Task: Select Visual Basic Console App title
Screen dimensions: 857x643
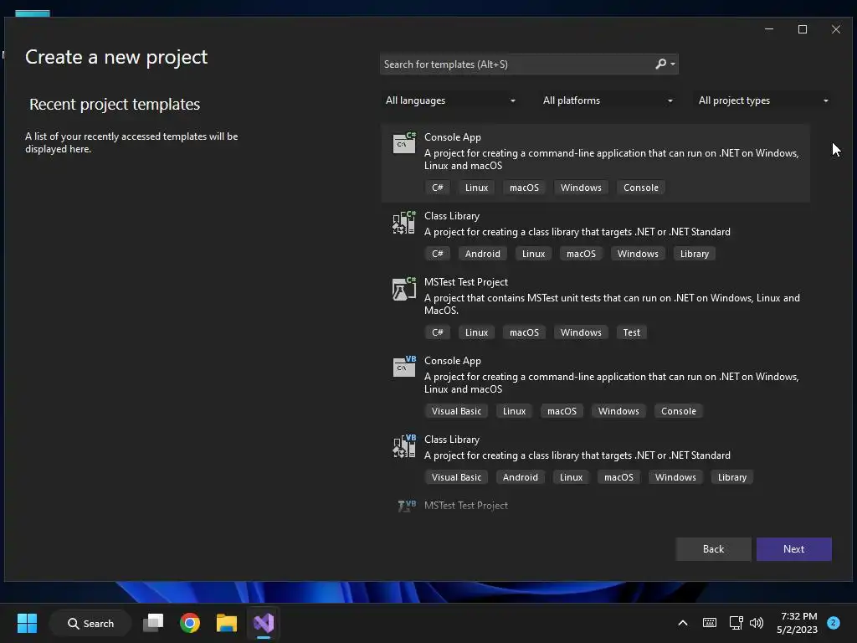Action: [x=453, y=361]
